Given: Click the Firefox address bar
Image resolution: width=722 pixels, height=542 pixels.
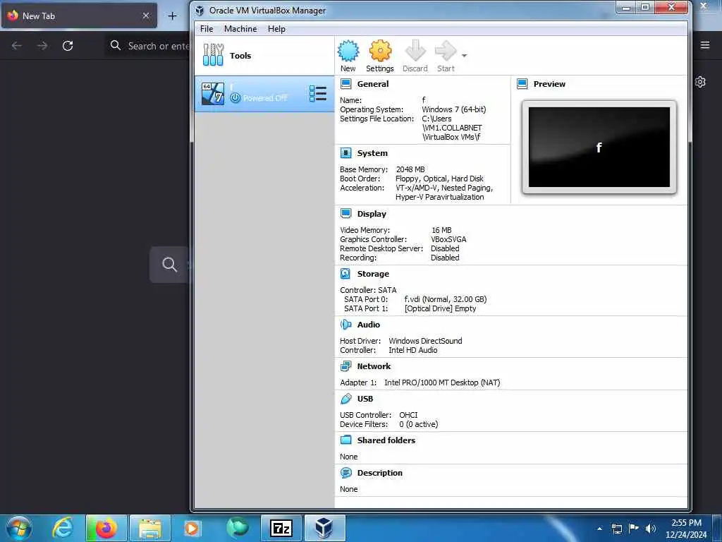Looking at the screenshot, I should 147,46.
